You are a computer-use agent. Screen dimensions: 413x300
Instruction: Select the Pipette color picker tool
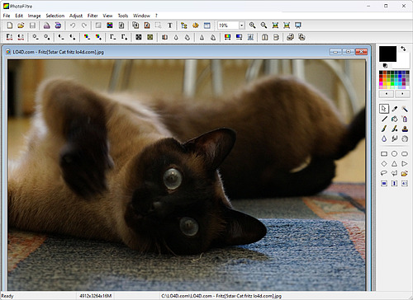point(394,109)
